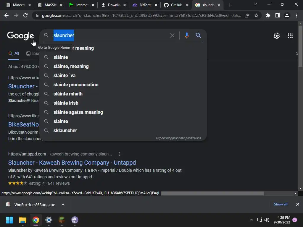Open Slauncher - Kaweah Brewing Company result
Image resolution: width=303 pixels, height=227 pixels.
pyautogui.click(x=72, y=163)
